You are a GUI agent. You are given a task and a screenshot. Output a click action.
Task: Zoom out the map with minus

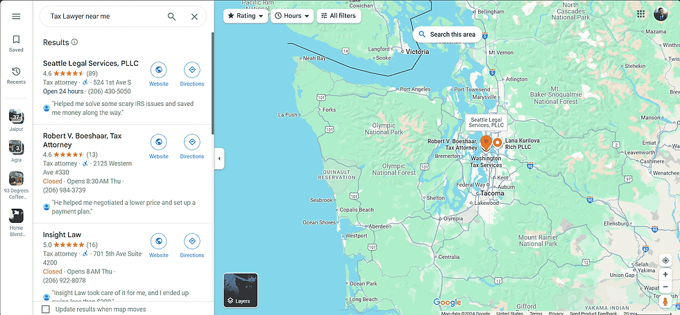(665, 287)
